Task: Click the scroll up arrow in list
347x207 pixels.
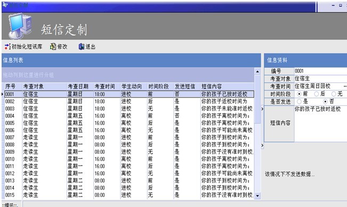Action: tap(257, 72)
